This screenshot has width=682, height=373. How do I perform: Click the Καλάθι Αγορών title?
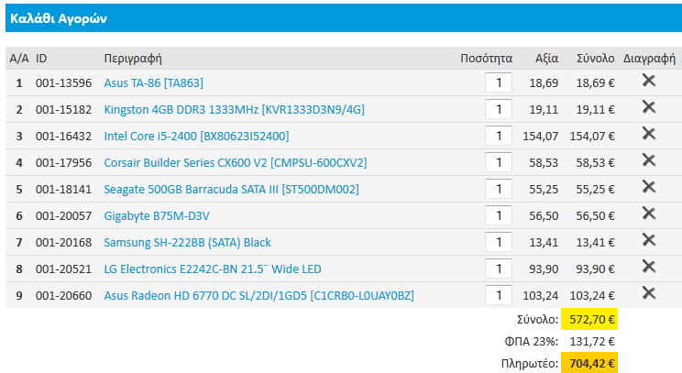click(x=59, y=18)
